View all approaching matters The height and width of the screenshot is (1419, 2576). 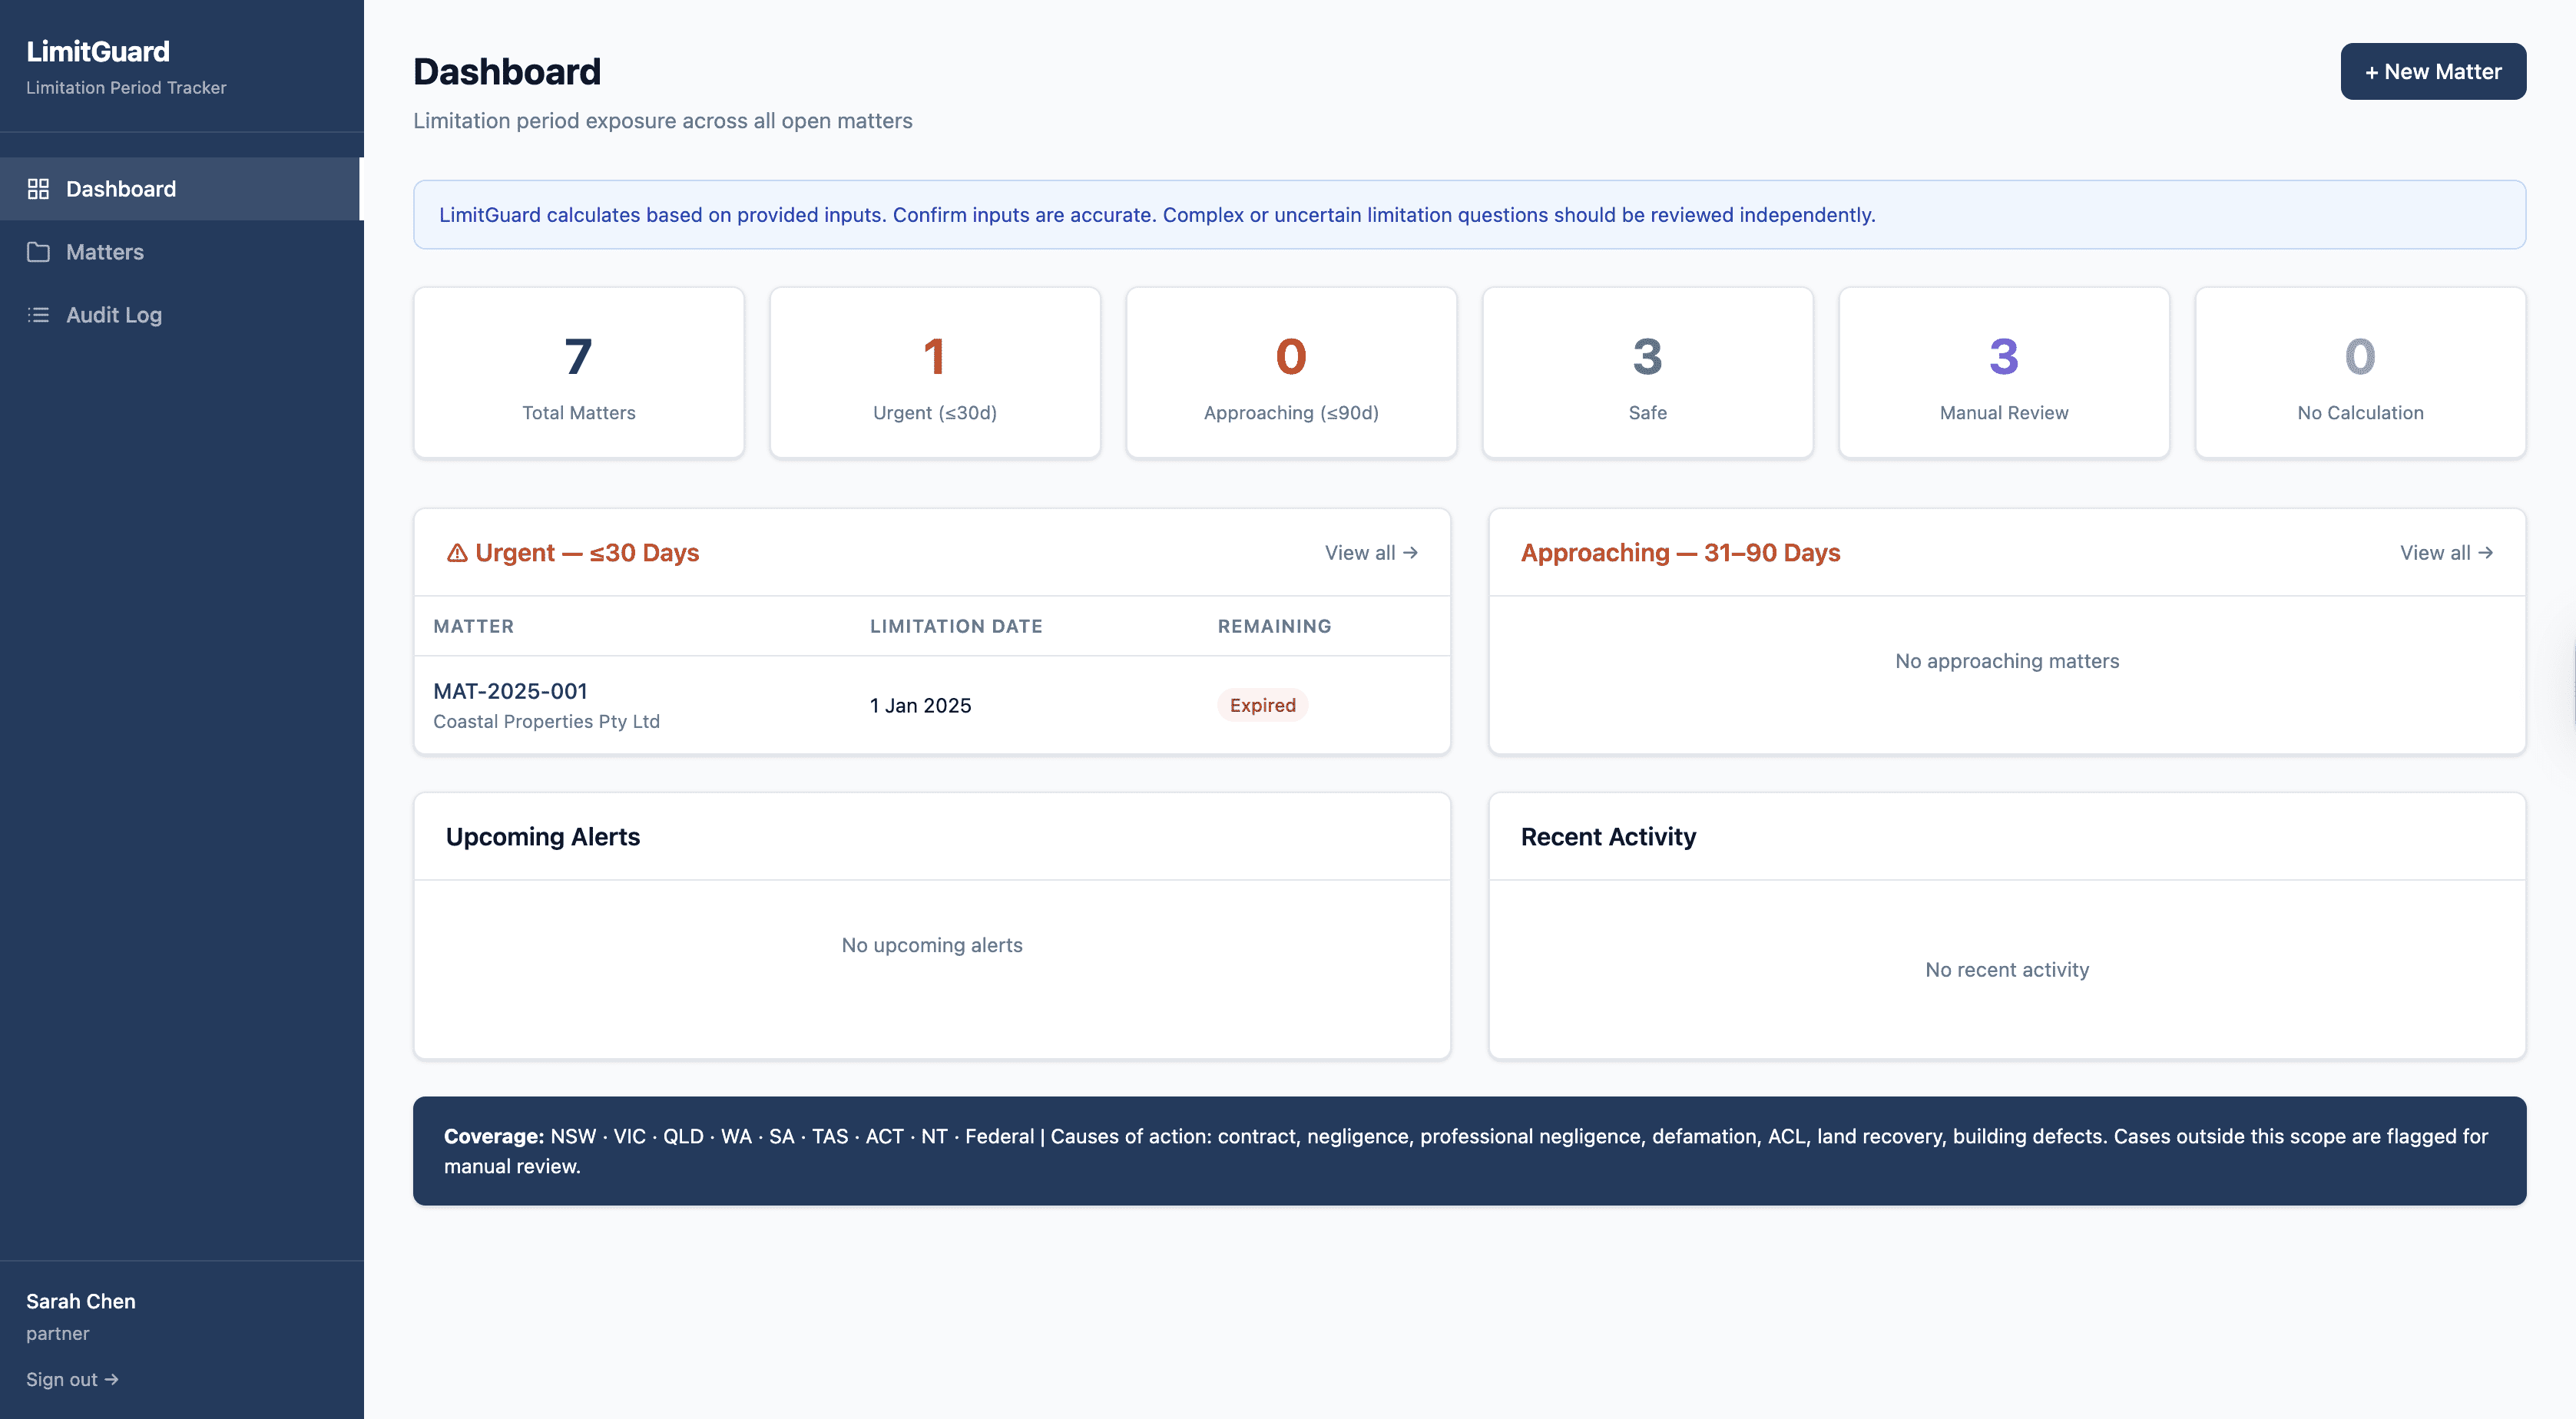click(x=2447, y=552)
